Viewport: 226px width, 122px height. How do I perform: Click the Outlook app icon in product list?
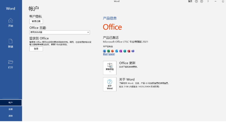116,51
